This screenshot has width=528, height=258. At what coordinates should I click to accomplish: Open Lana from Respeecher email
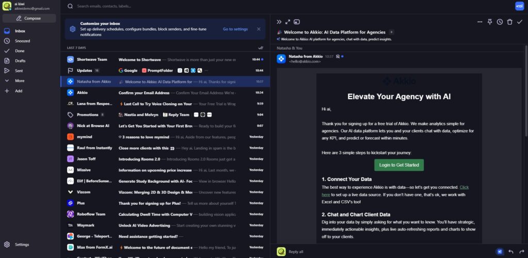(x=165, y=104)
